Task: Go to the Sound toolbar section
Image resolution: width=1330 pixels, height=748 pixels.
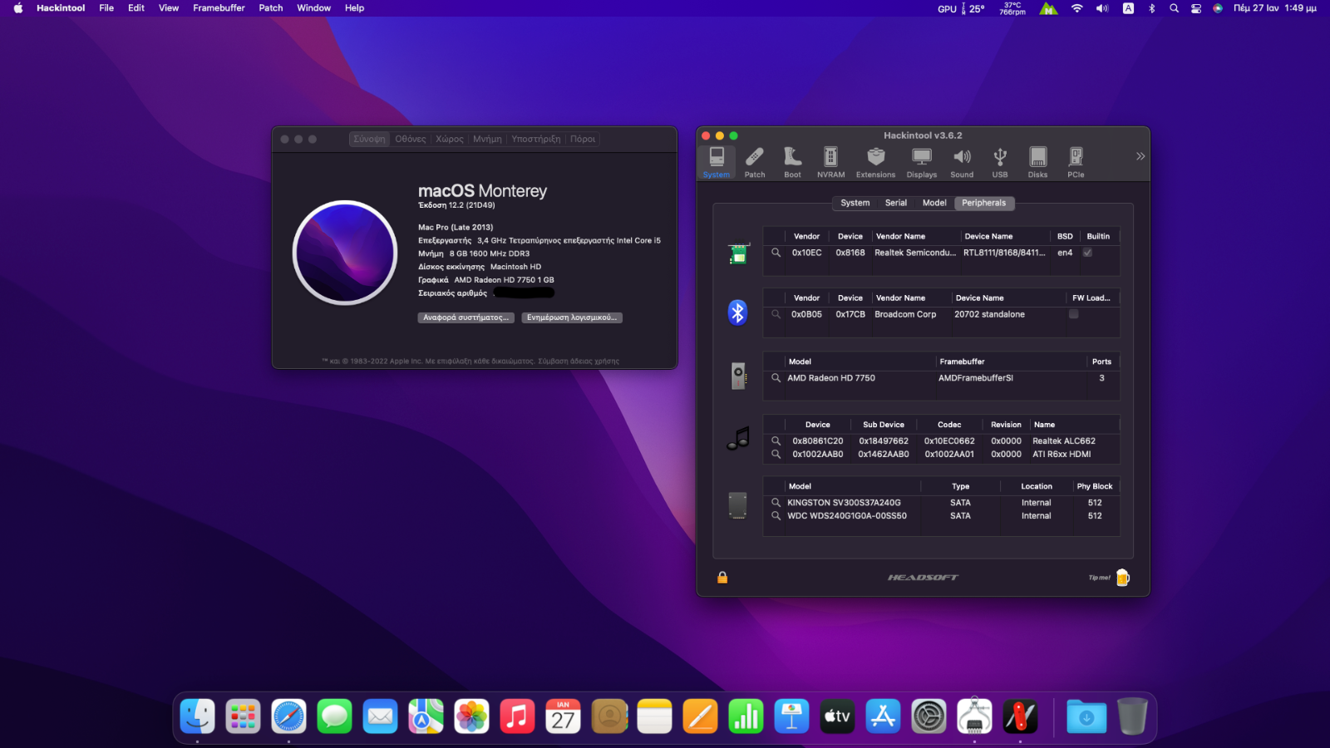Action: (962, 162)
